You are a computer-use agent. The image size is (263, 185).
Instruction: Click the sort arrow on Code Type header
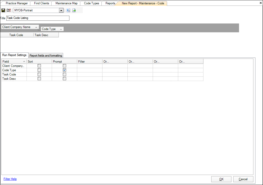(61, 29)
